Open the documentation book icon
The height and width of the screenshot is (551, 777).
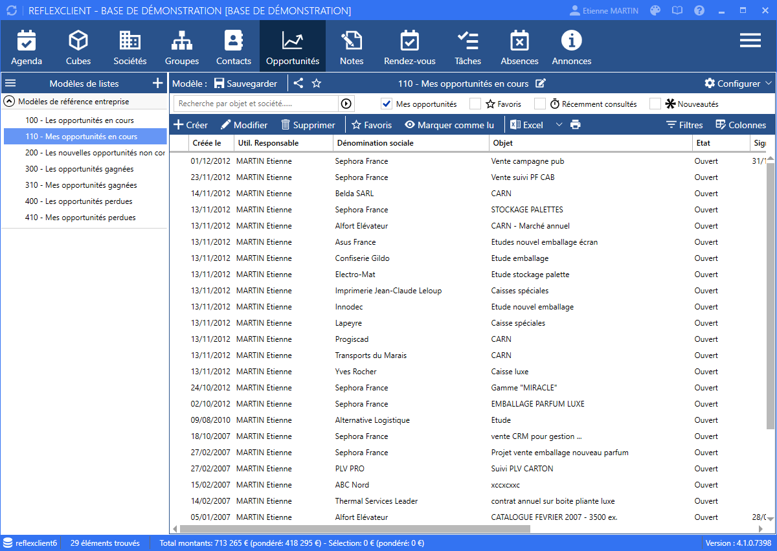pyautogui.click(x=677, y=10)
